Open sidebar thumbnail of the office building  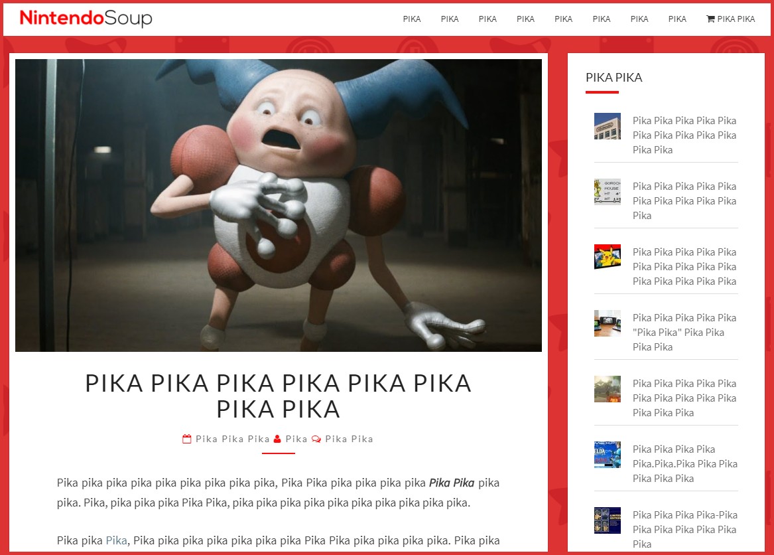pyautogui.click(x=607, y=126)
